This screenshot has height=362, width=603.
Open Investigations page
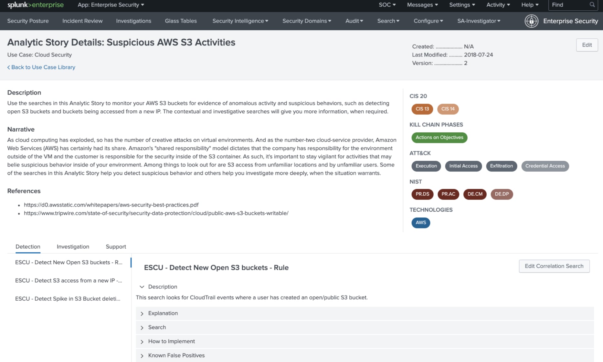[133, 21]
